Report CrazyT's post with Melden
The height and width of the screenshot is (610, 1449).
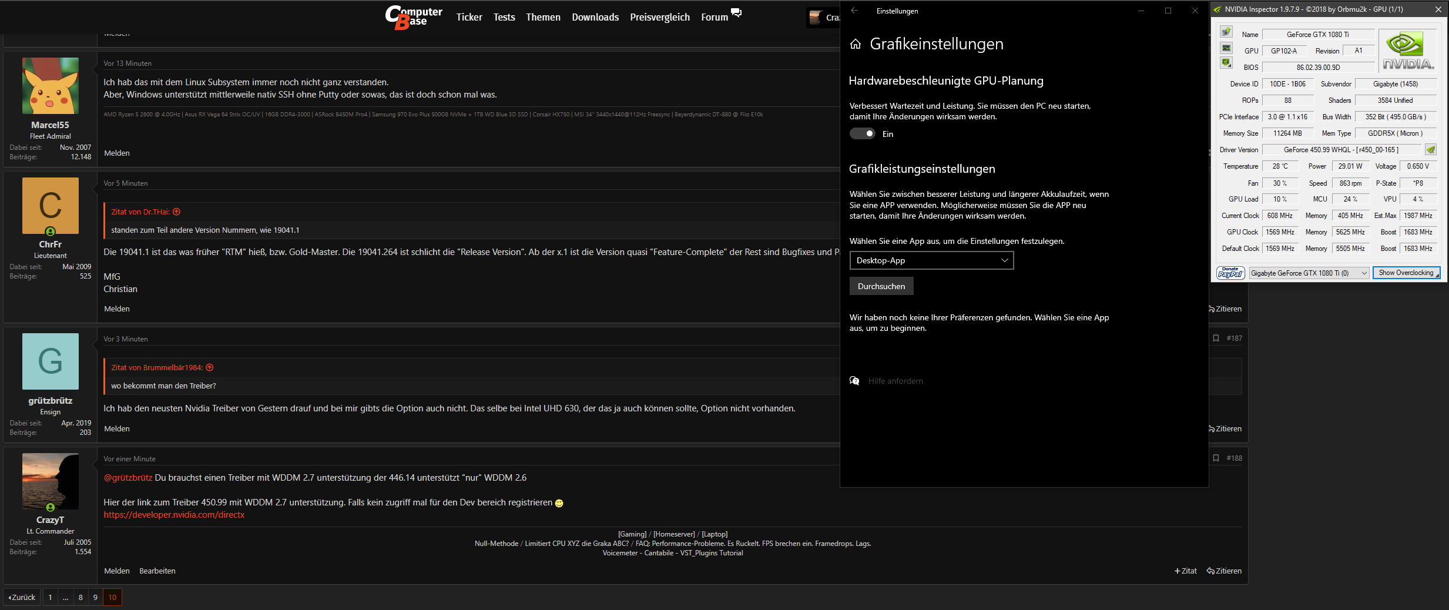point(117,571)
